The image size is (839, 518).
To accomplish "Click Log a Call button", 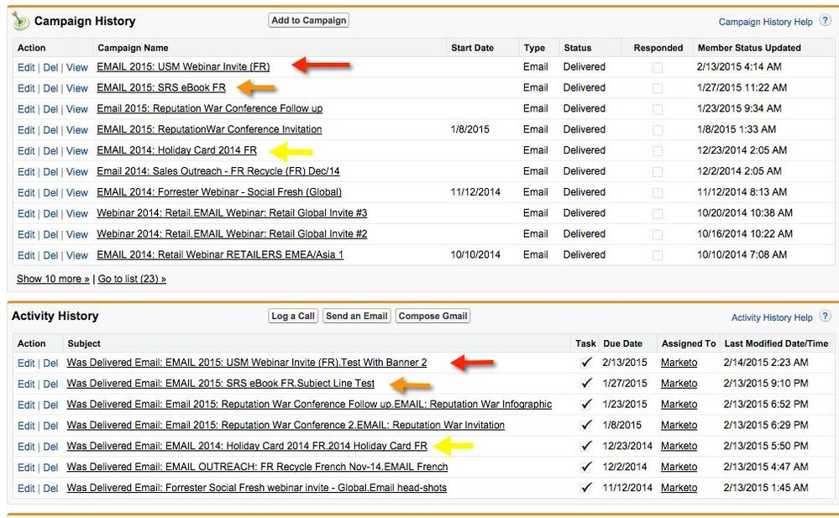I will [293, 316].
